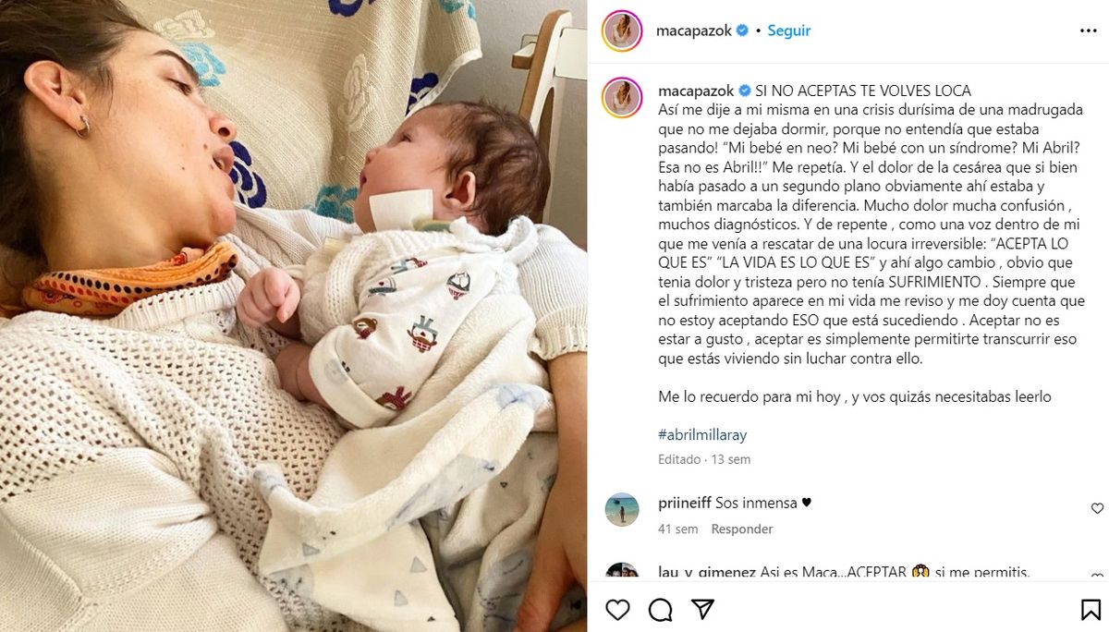Reply to priineiff's comment via Responder
This screenshot has height=632, width=1109.
pos(741,529)
